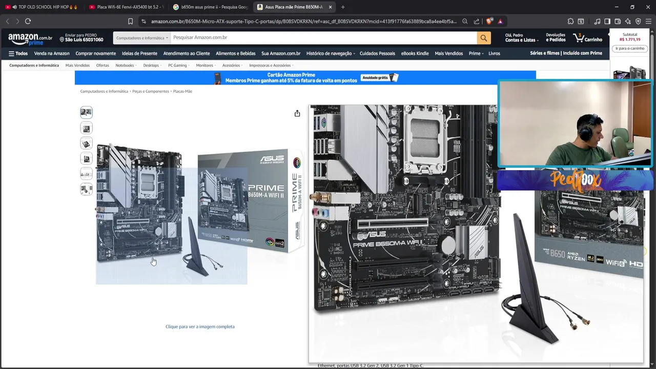Select the first product thumbnail
The height and width of the screenshot is (369, 656).
pos(86,112)
